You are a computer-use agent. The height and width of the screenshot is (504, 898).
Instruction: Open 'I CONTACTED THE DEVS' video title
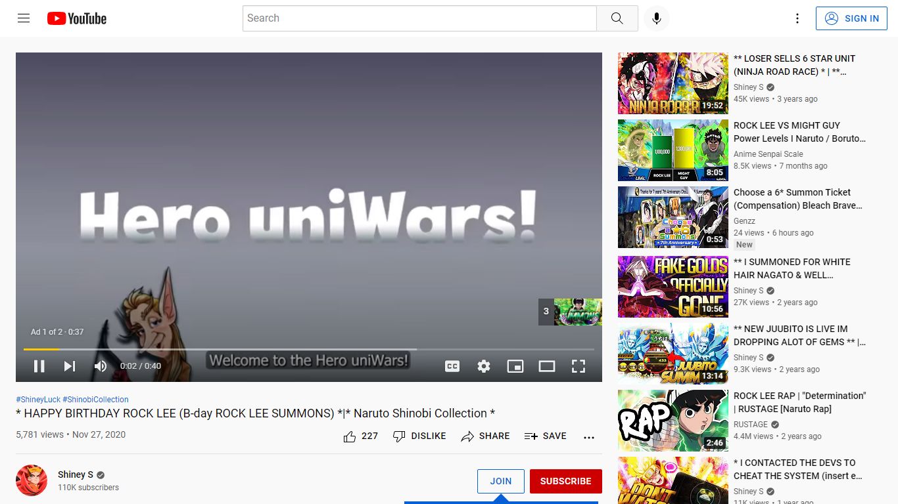[x=798, y=469]
